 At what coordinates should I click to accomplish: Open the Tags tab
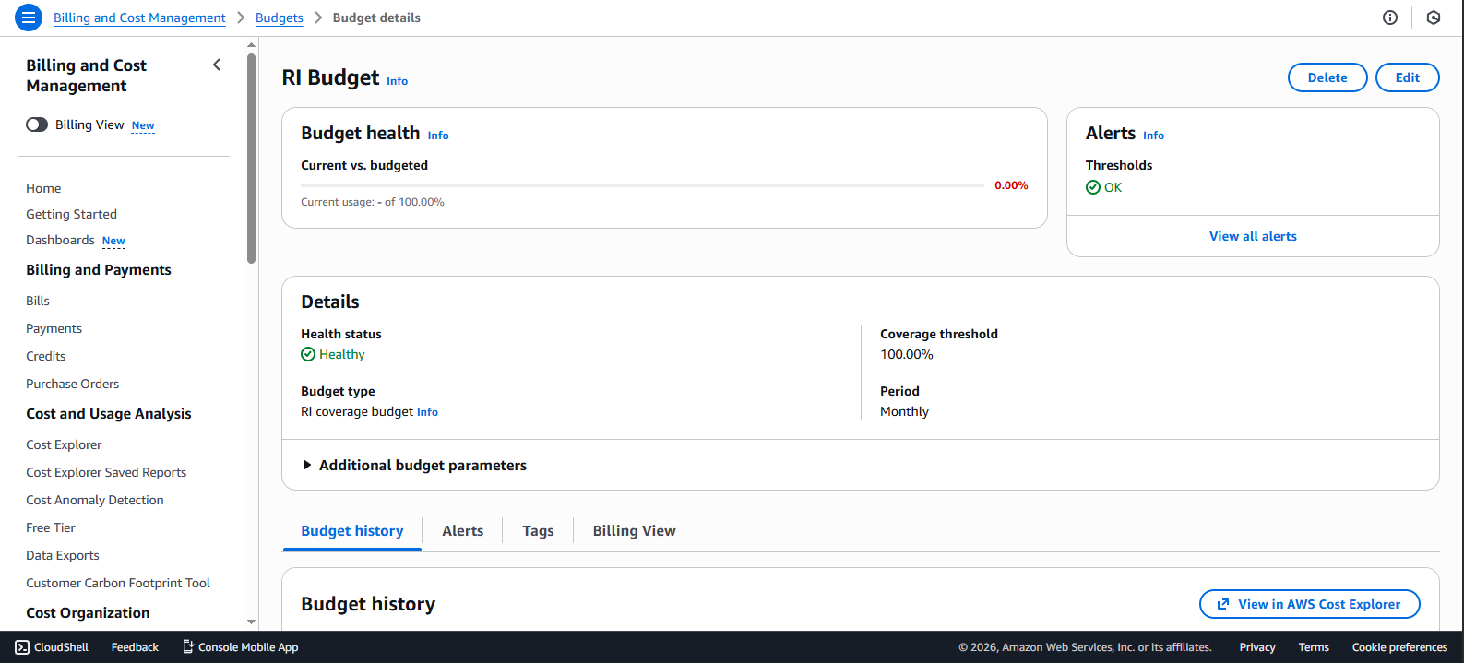[x=538, y=530]
